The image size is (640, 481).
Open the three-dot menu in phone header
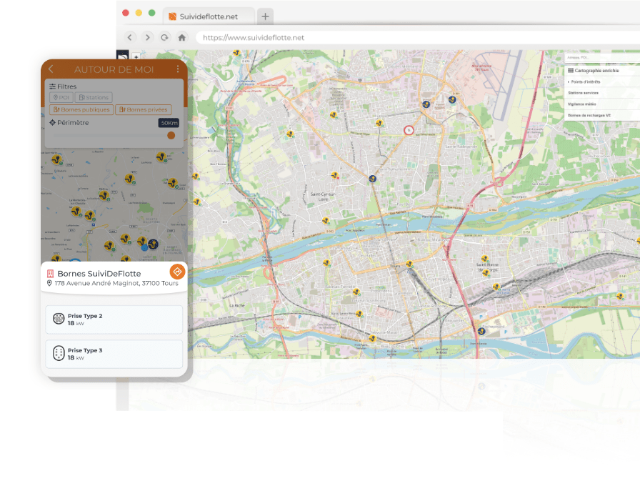point(178,69)
